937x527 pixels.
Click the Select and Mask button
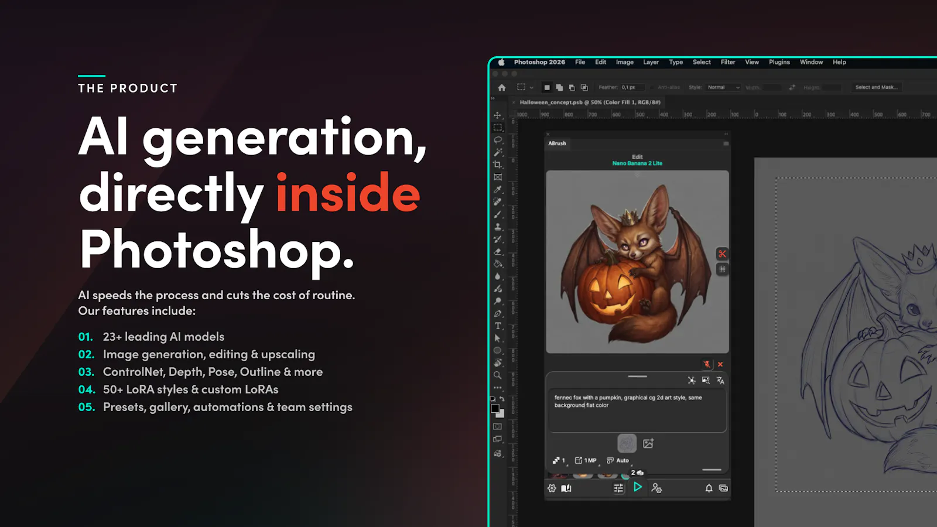tap(876, 87)
